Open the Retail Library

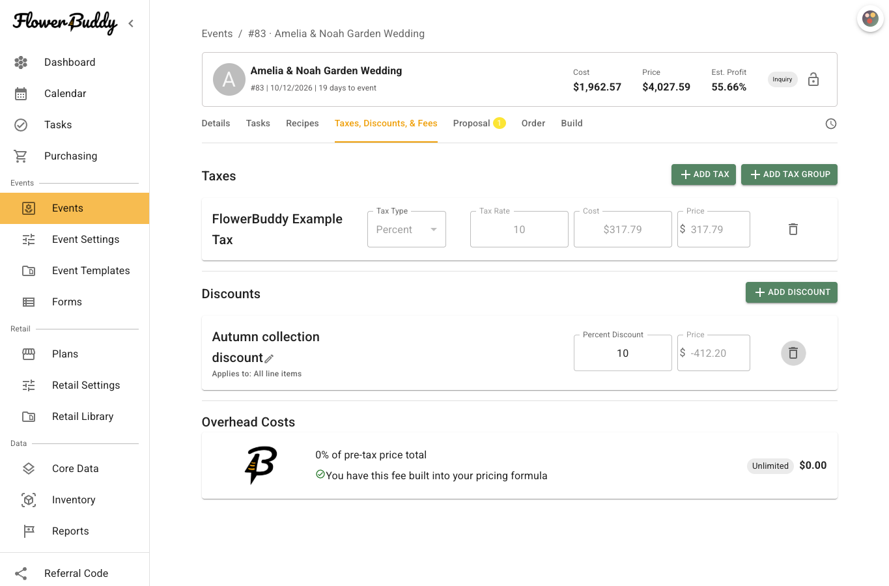(x=74, y=417)
